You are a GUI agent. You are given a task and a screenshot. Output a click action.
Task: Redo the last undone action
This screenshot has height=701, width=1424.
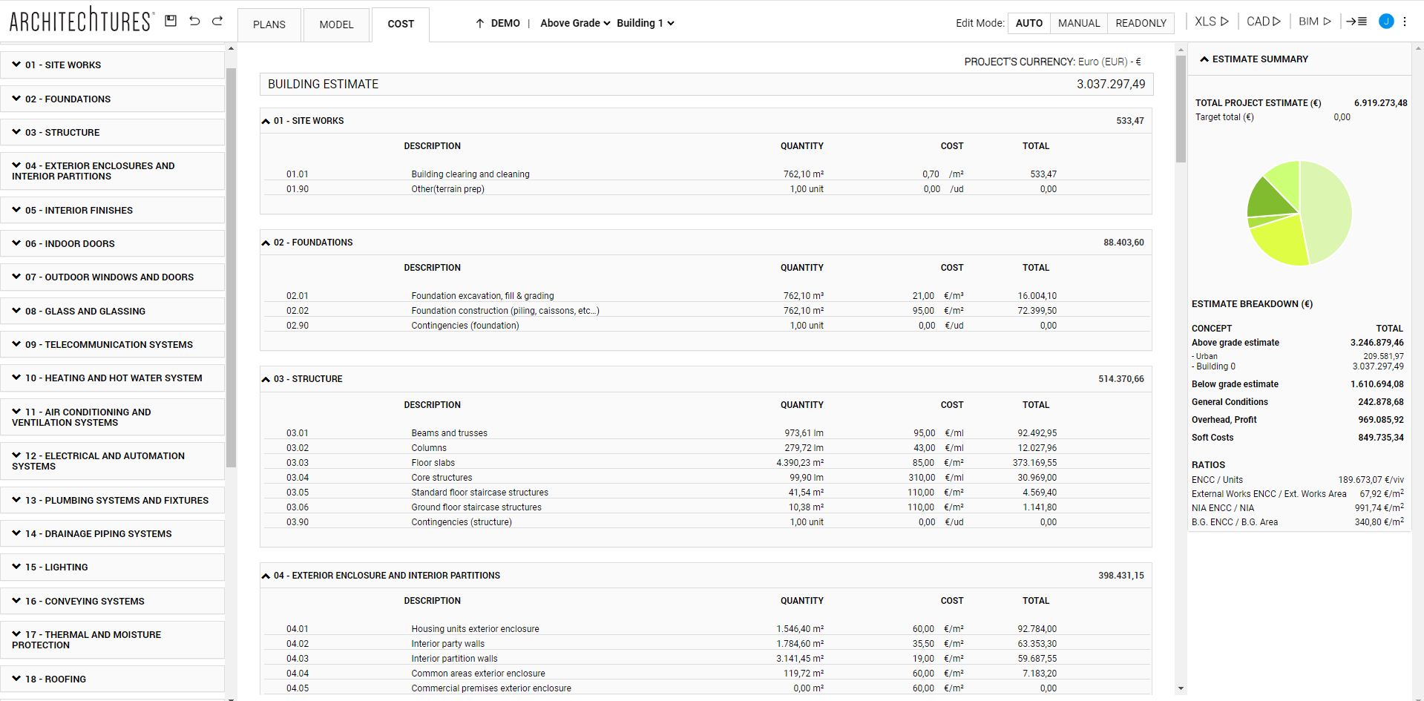pos(217,21)
